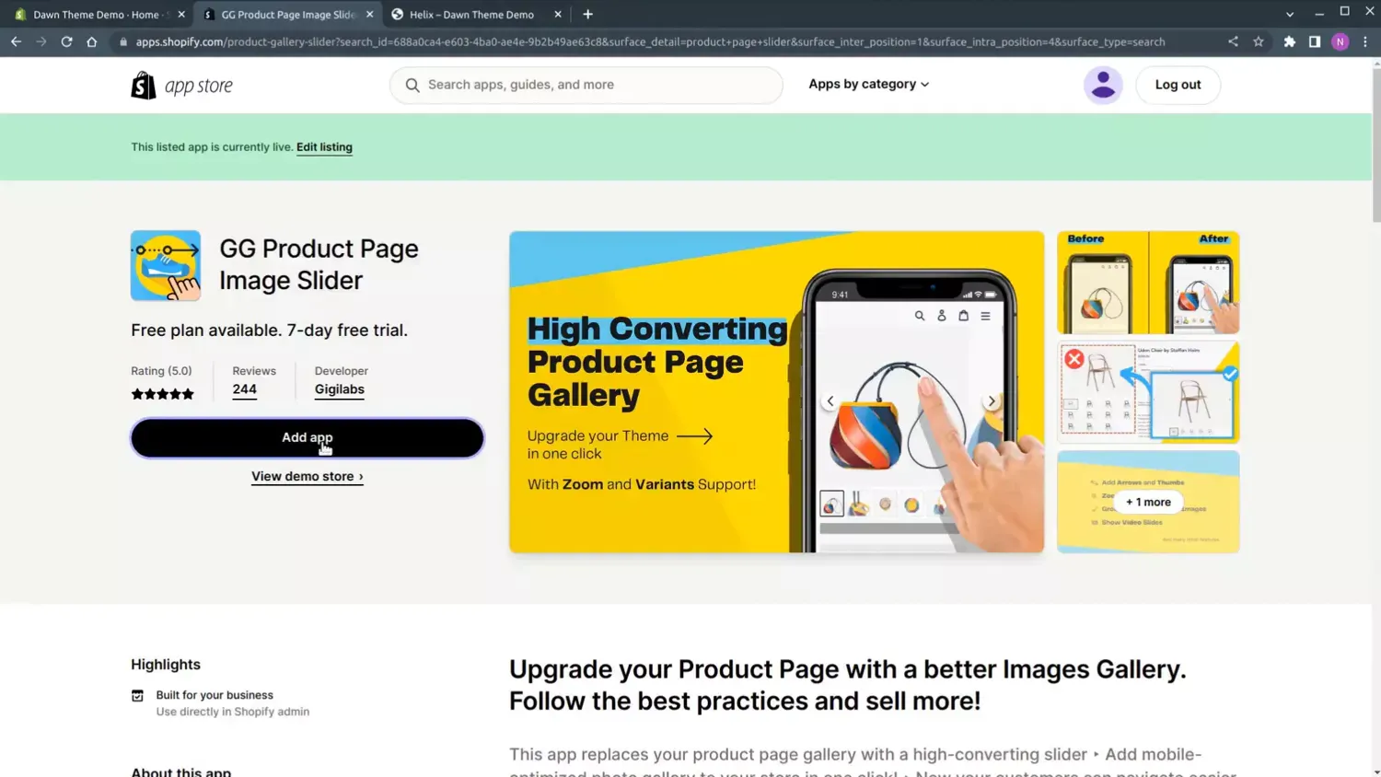Open the Apps by category dropdown
Viewport: 1381px width, 777px height.
click(867, 84)
